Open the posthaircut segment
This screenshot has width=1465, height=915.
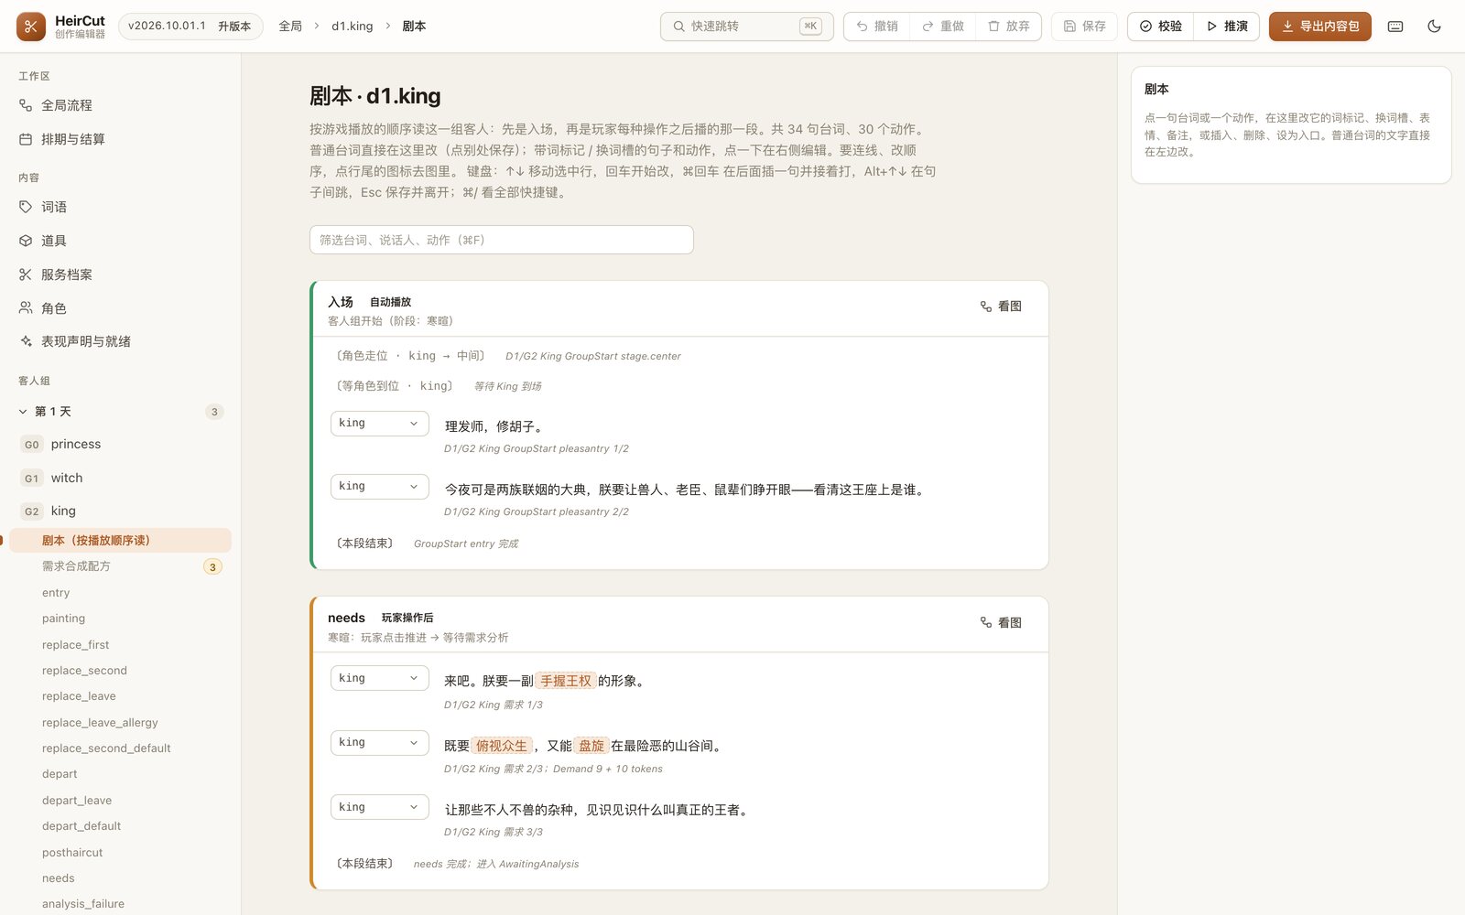point(121,853)
